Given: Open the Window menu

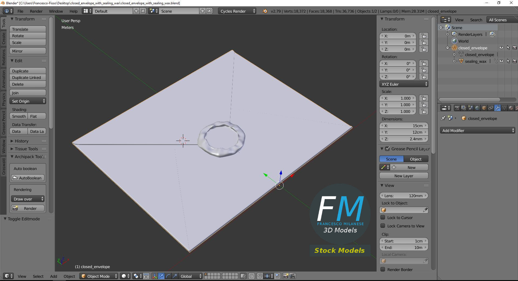Looking at the screenshot, I should click(56, 11).
